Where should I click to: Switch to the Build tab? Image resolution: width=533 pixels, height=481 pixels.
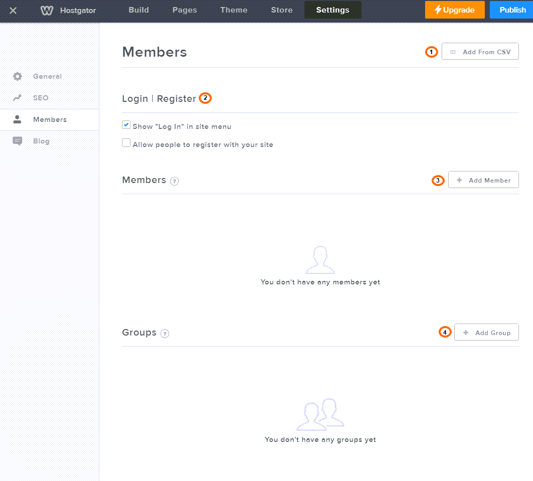pos(139,10)
